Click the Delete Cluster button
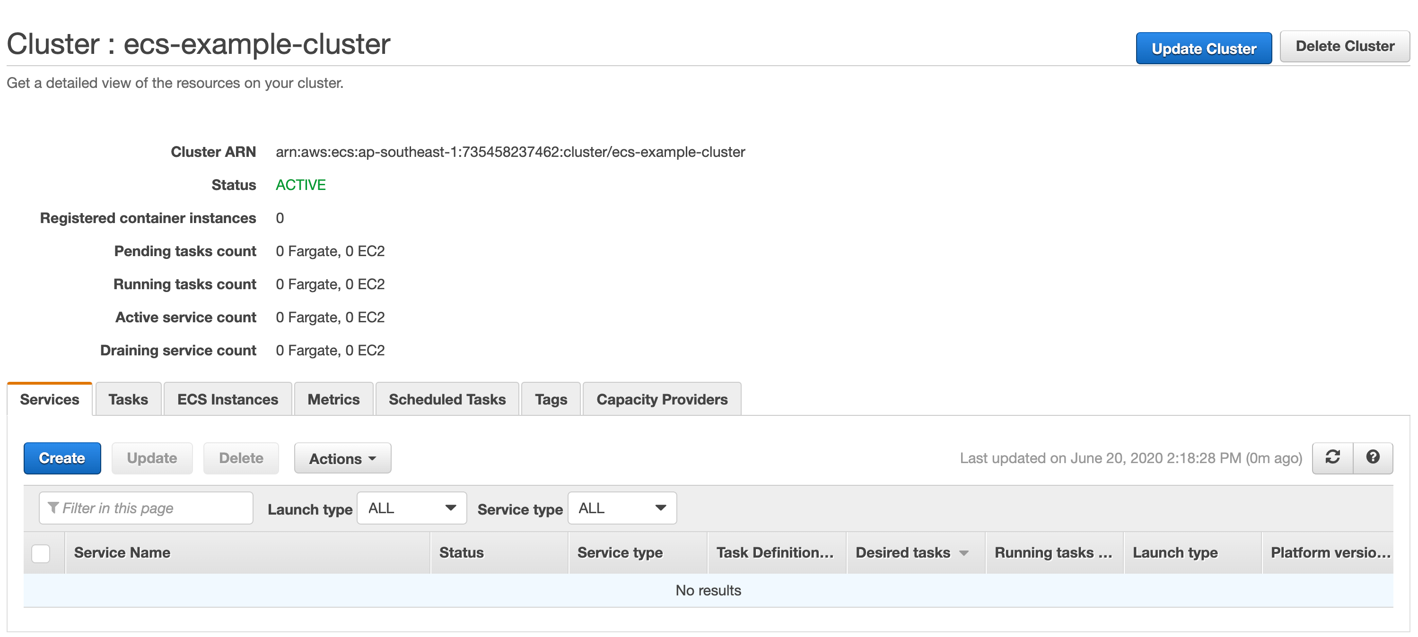 1344,46
